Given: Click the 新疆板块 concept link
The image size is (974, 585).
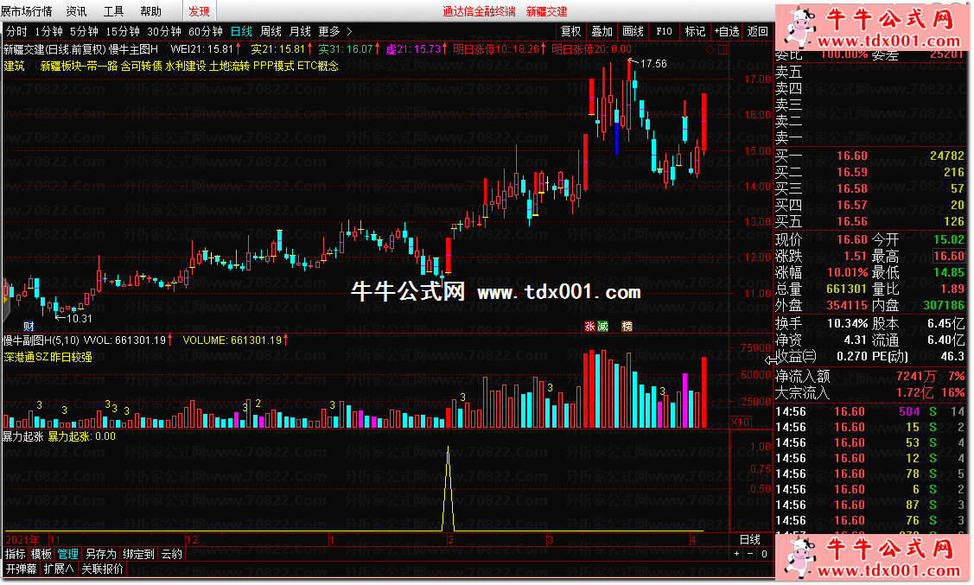Looking at the screenshot, I should [x=62, y=66].
